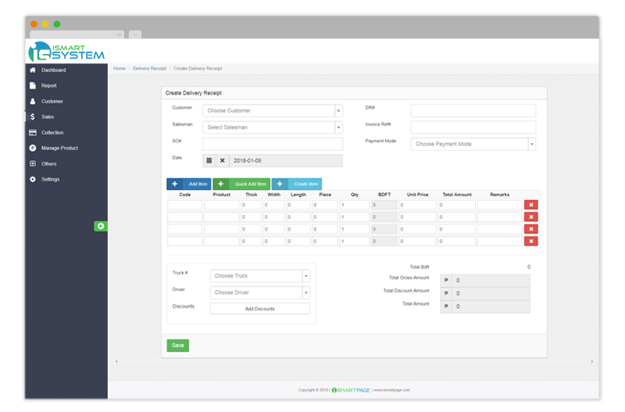The width and height of the screenshot is (625, 412).
Task: Open Manage Product menu item
Action: (x=59, y=148)
